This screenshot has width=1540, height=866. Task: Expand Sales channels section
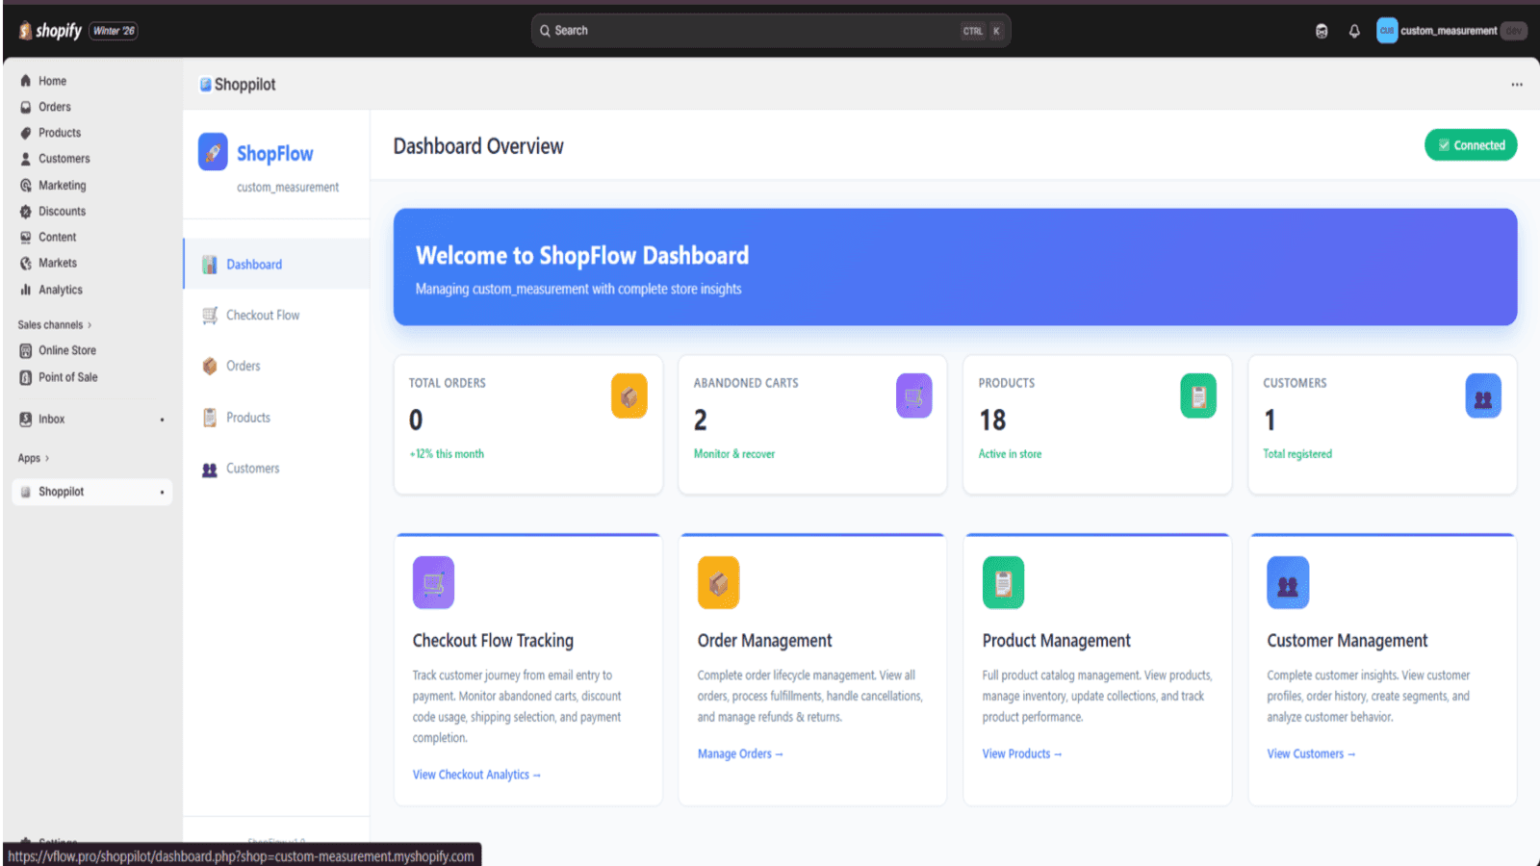[x=55, y=325]
